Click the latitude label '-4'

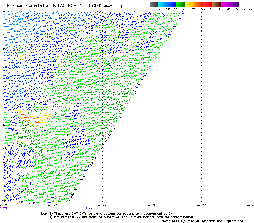[3, 87]
